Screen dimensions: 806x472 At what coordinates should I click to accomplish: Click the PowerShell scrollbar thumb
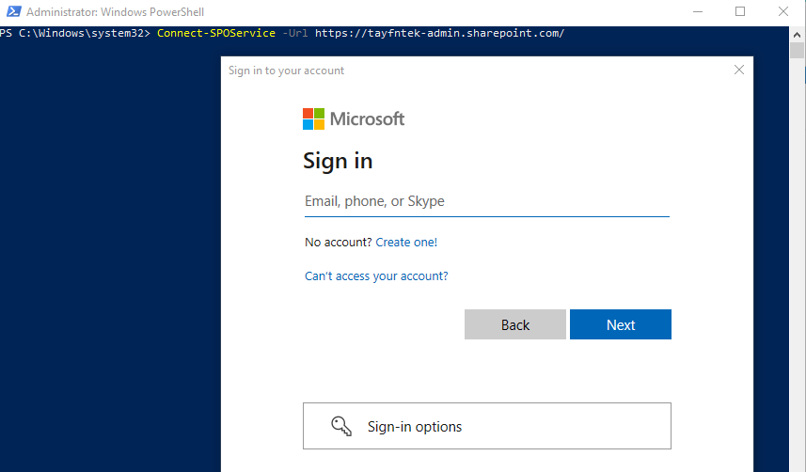[797, 51]
